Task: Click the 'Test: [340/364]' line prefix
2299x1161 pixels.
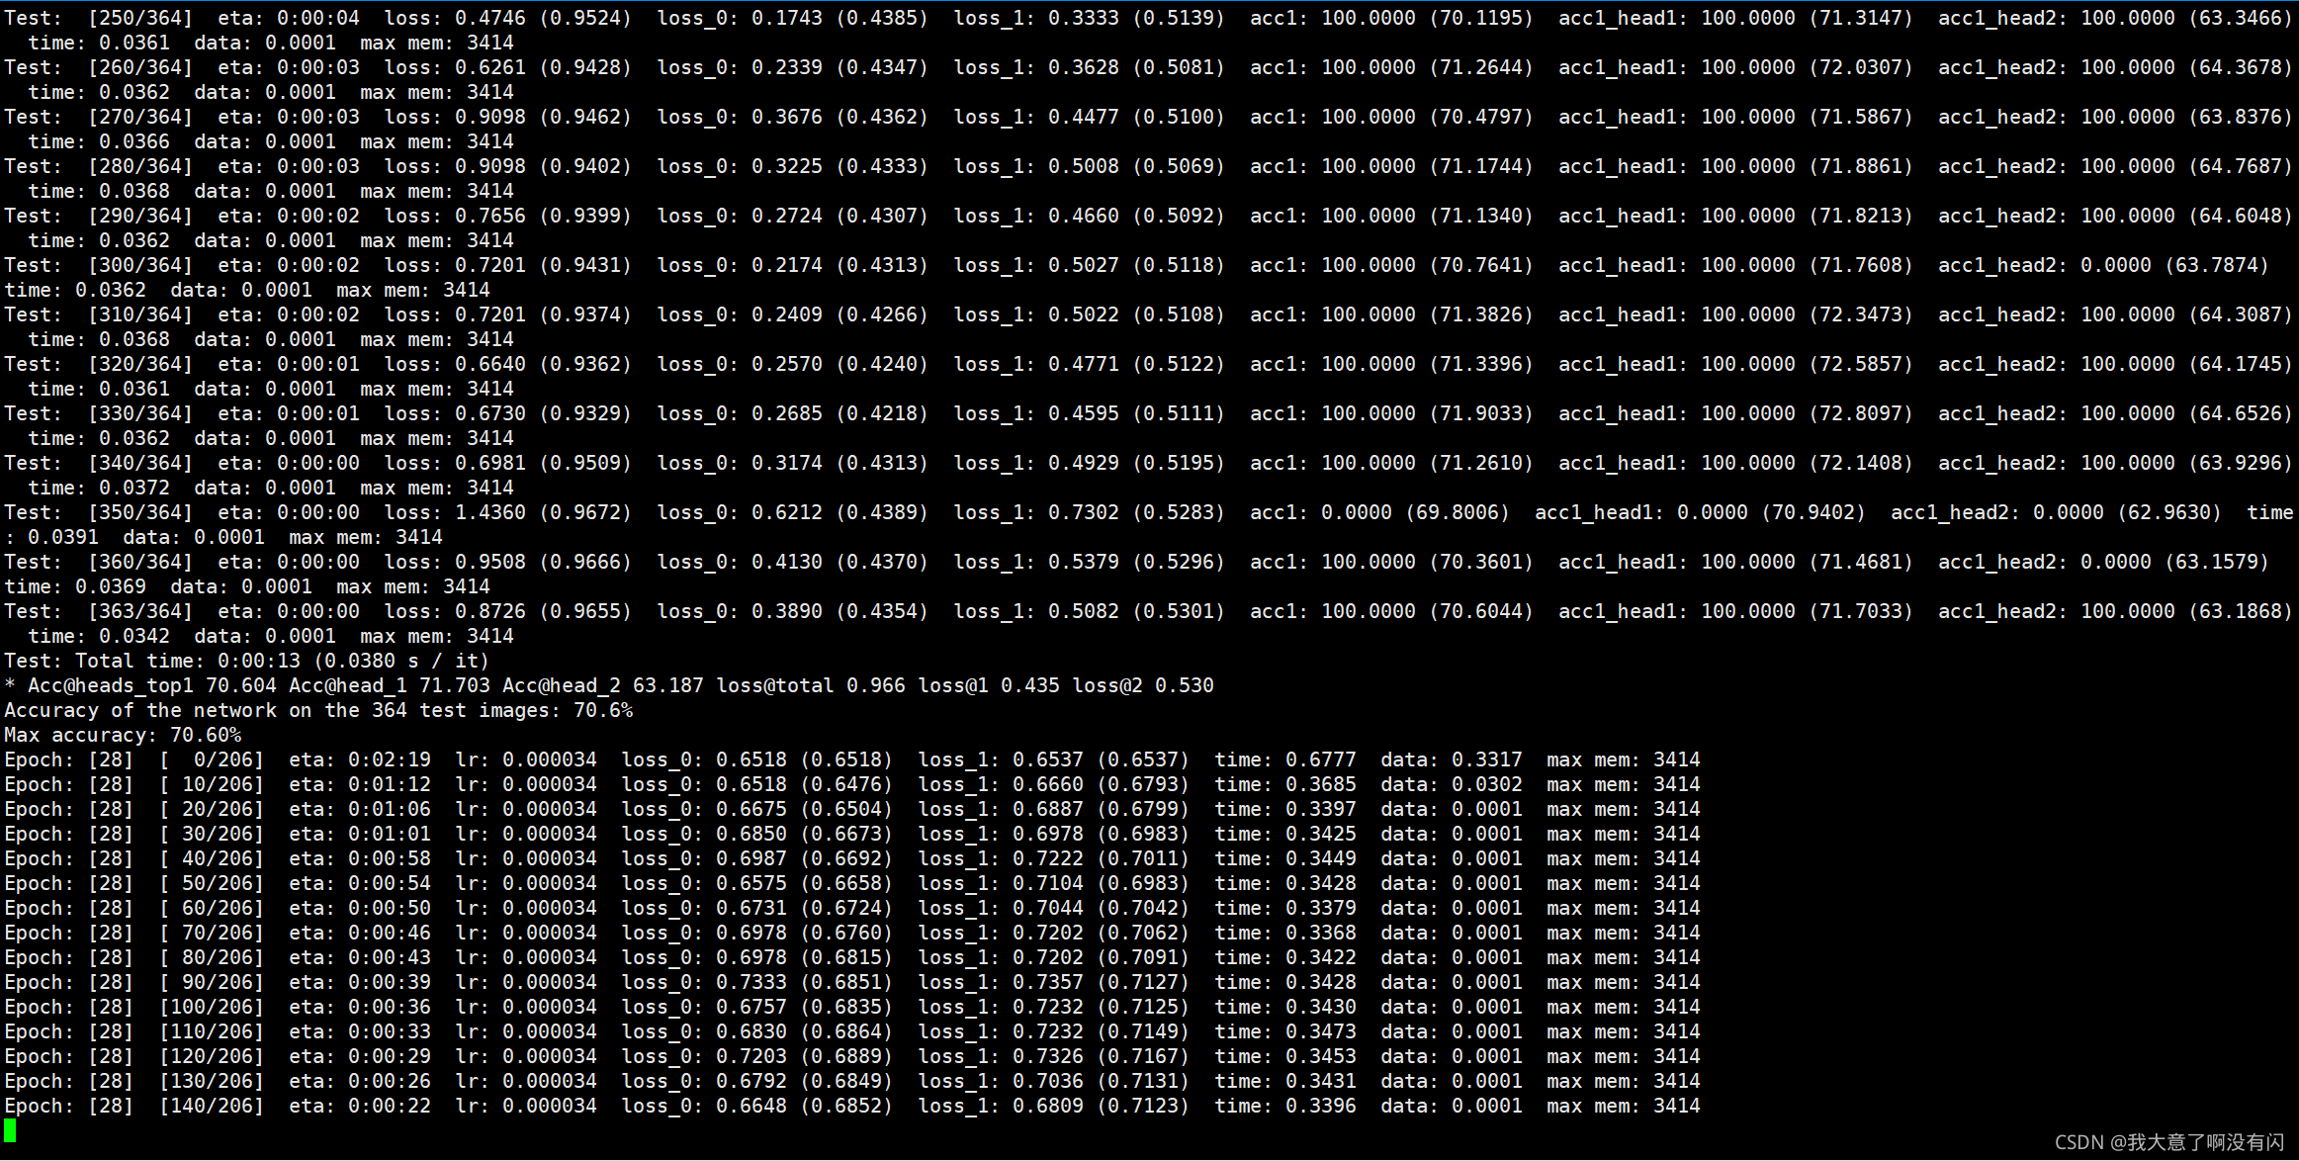Action: coord(99,463)
